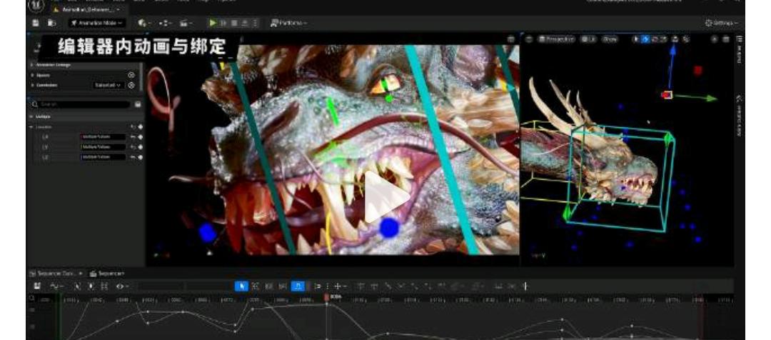Click the eject button in the play controls
The image size is (771, 340).
(x=245, y=23)
